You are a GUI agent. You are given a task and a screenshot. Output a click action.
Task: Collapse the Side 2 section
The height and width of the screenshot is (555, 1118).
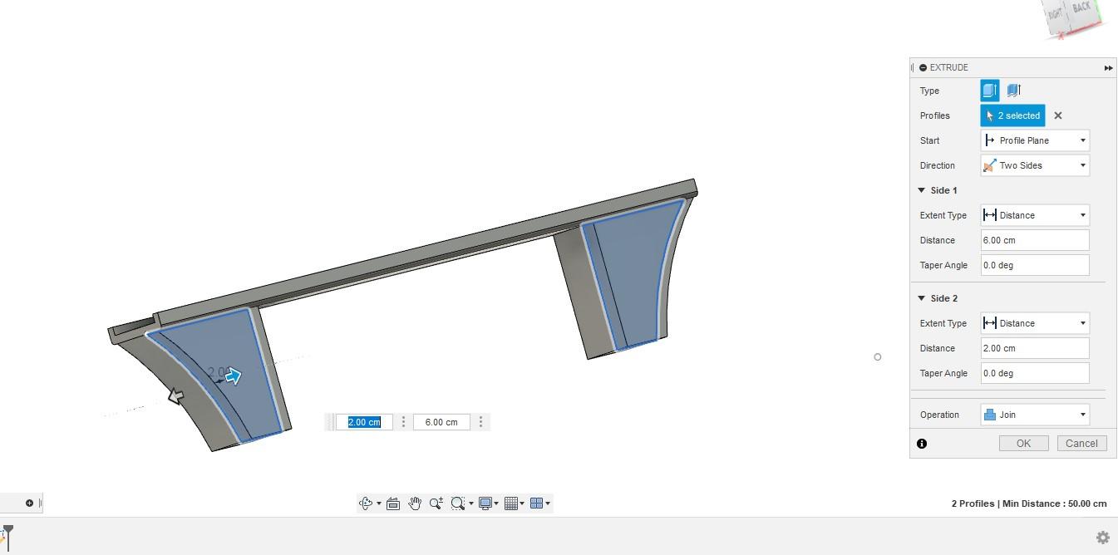coord(921,298)
